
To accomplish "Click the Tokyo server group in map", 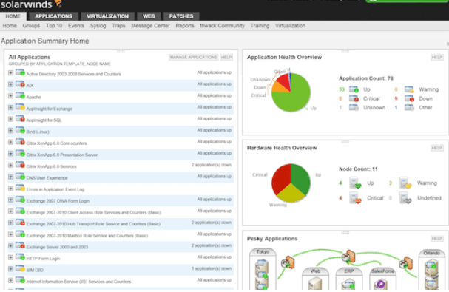I will pyautogui.click(x=263, y=269).
